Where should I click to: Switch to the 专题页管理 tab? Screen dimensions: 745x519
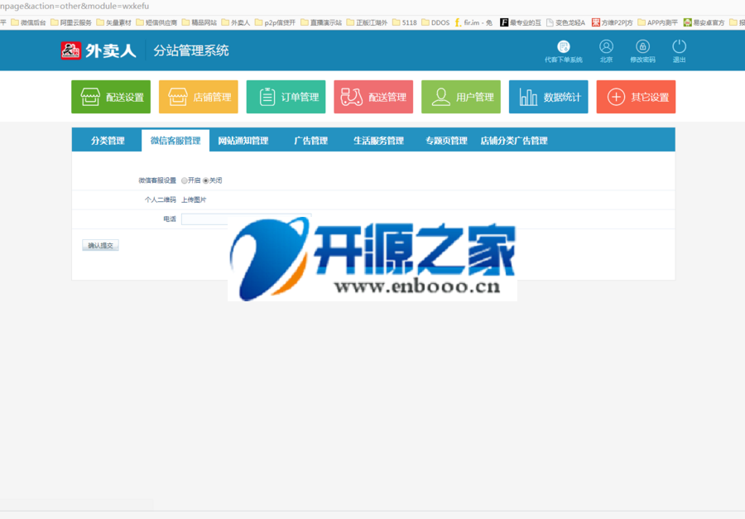[446, 141]
